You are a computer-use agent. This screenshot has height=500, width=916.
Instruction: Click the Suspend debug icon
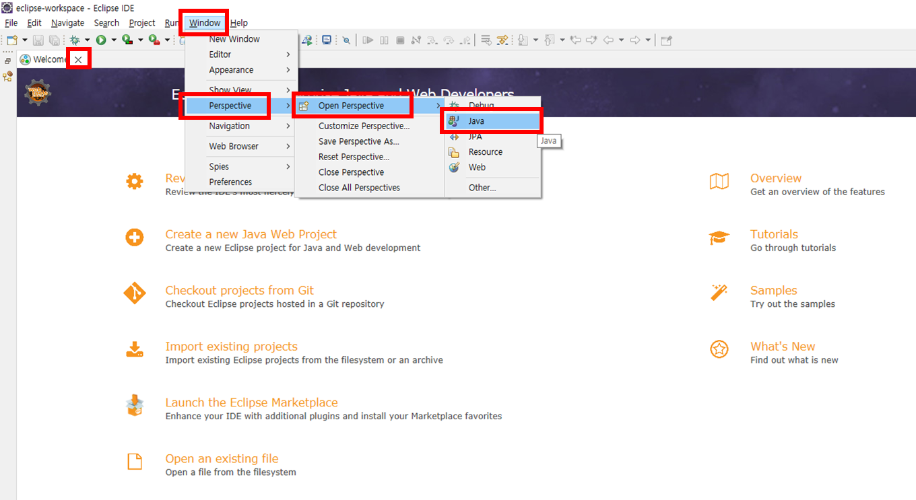[384, 40]
